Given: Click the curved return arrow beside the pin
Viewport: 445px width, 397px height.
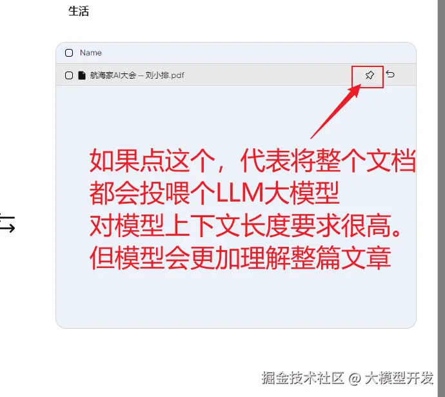Looking at the screenshot, I should (391, 75).
